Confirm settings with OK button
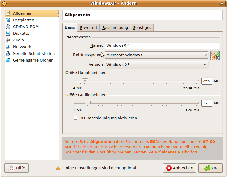The height and width of the screenshot is (177, 227). point(210,168)
